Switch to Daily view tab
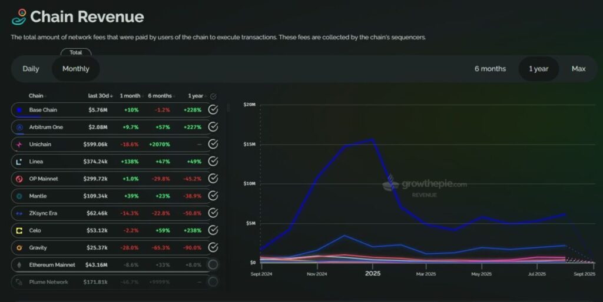603x302 pixels. pyautogui.click(x=31, y=69)
